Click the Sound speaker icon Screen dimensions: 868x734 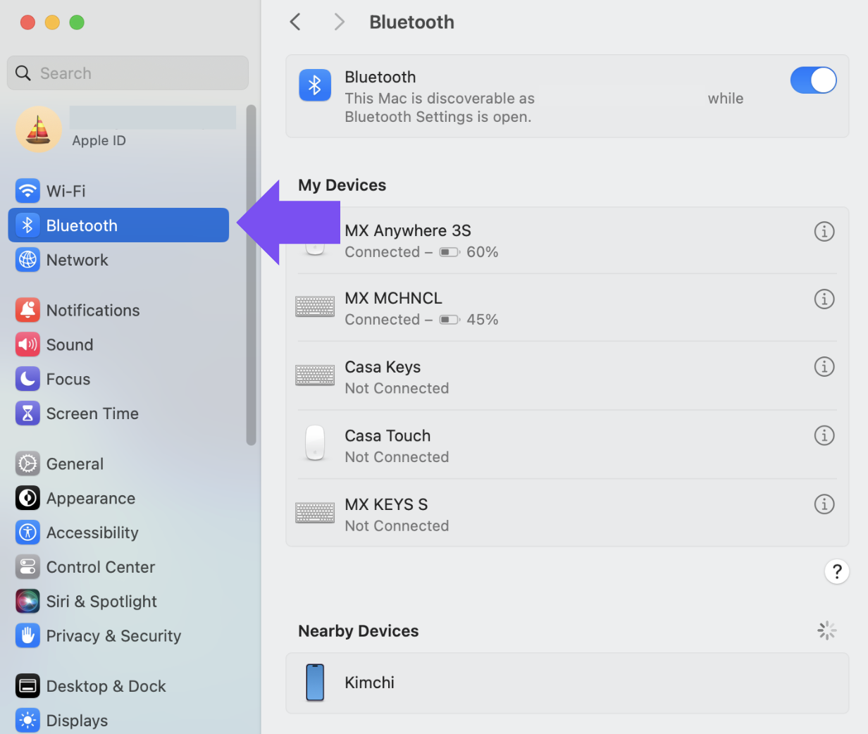pos(27,344)
